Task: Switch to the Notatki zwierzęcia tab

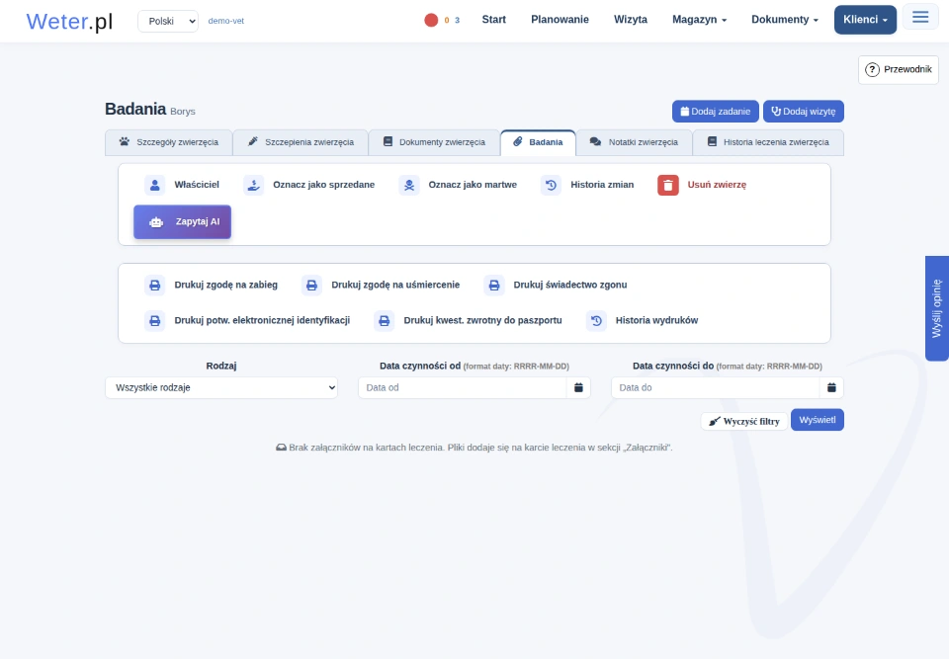Action: [635, 142]
